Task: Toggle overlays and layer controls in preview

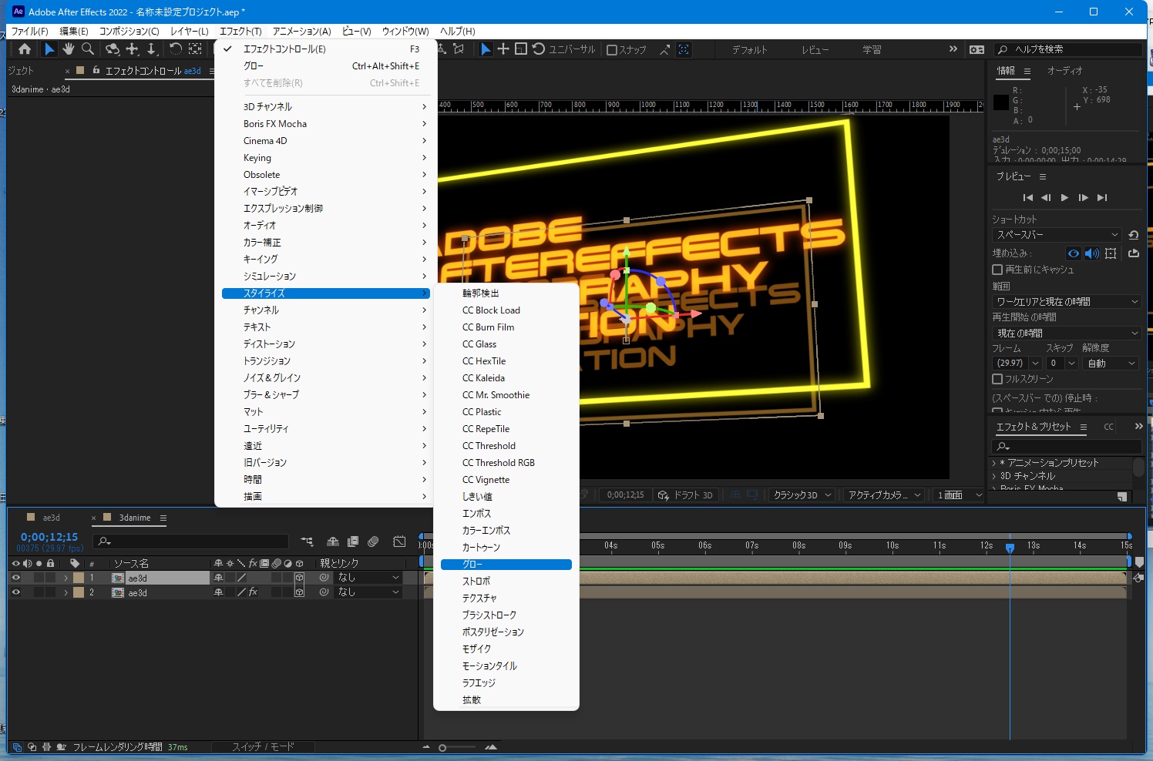Action: 1111,253
